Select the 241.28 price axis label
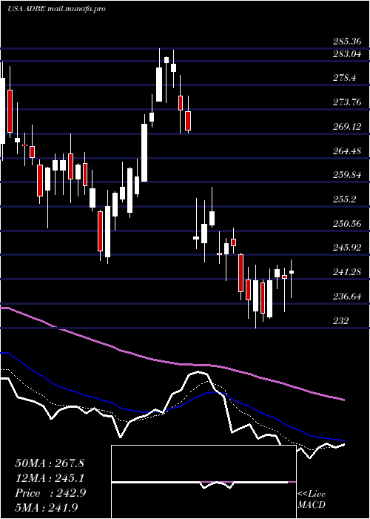 pyautogui.click(x=347, y=272)
